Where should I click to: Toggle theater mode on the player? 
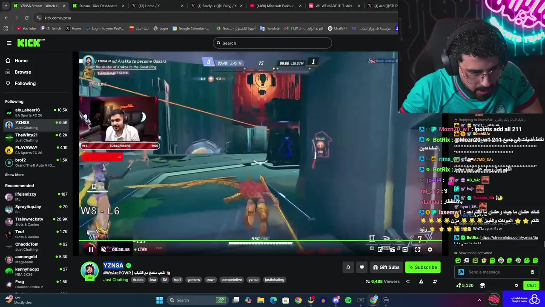(405, 249)
